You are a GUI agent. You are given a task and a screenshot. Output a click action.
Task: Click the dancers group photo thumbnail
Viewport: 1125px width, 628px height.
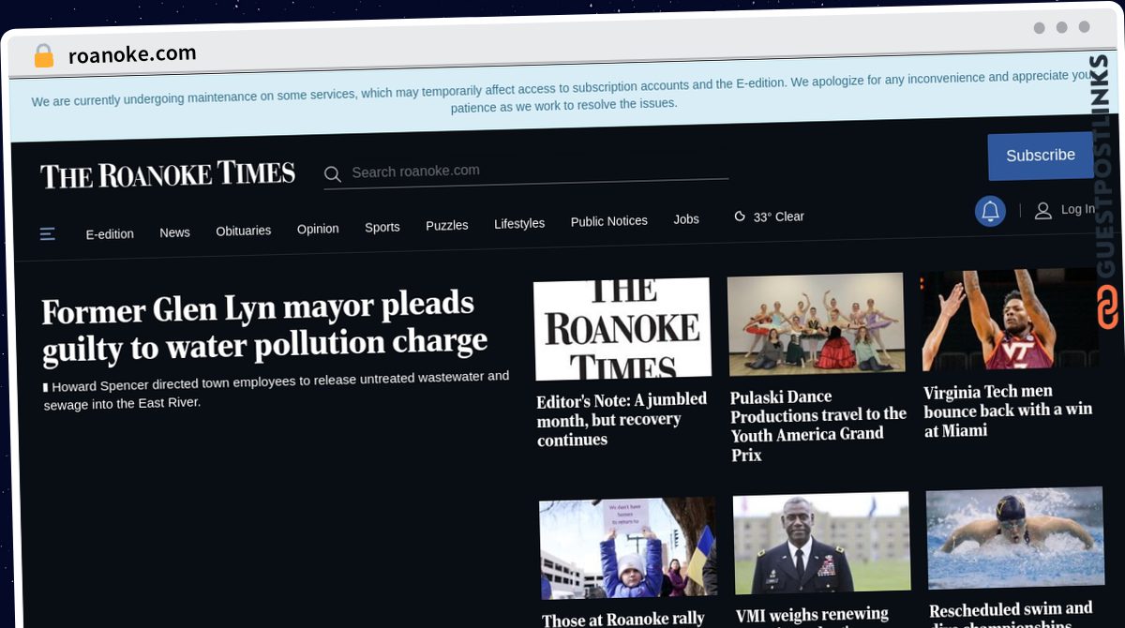pyautogui.click(x=816, y=324)
